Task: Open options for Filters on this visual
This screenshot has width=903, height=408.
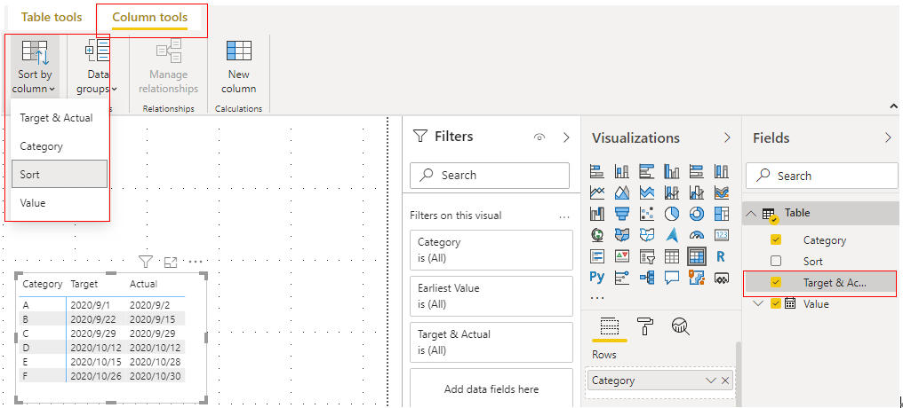Action: tap(564, 216)
